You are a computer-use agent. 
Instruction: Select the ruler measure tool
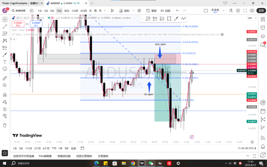[5, 78]
